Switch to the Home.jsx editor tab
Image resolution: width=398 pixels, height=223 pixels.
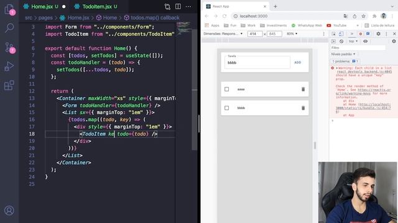(x=42, y=7)
